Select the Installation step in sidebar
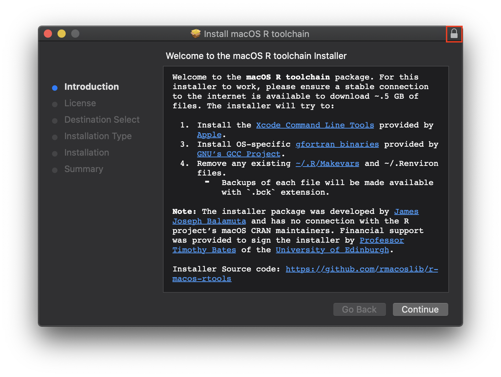501x377 pixels. pyautogui.click(x=87, y=153)
